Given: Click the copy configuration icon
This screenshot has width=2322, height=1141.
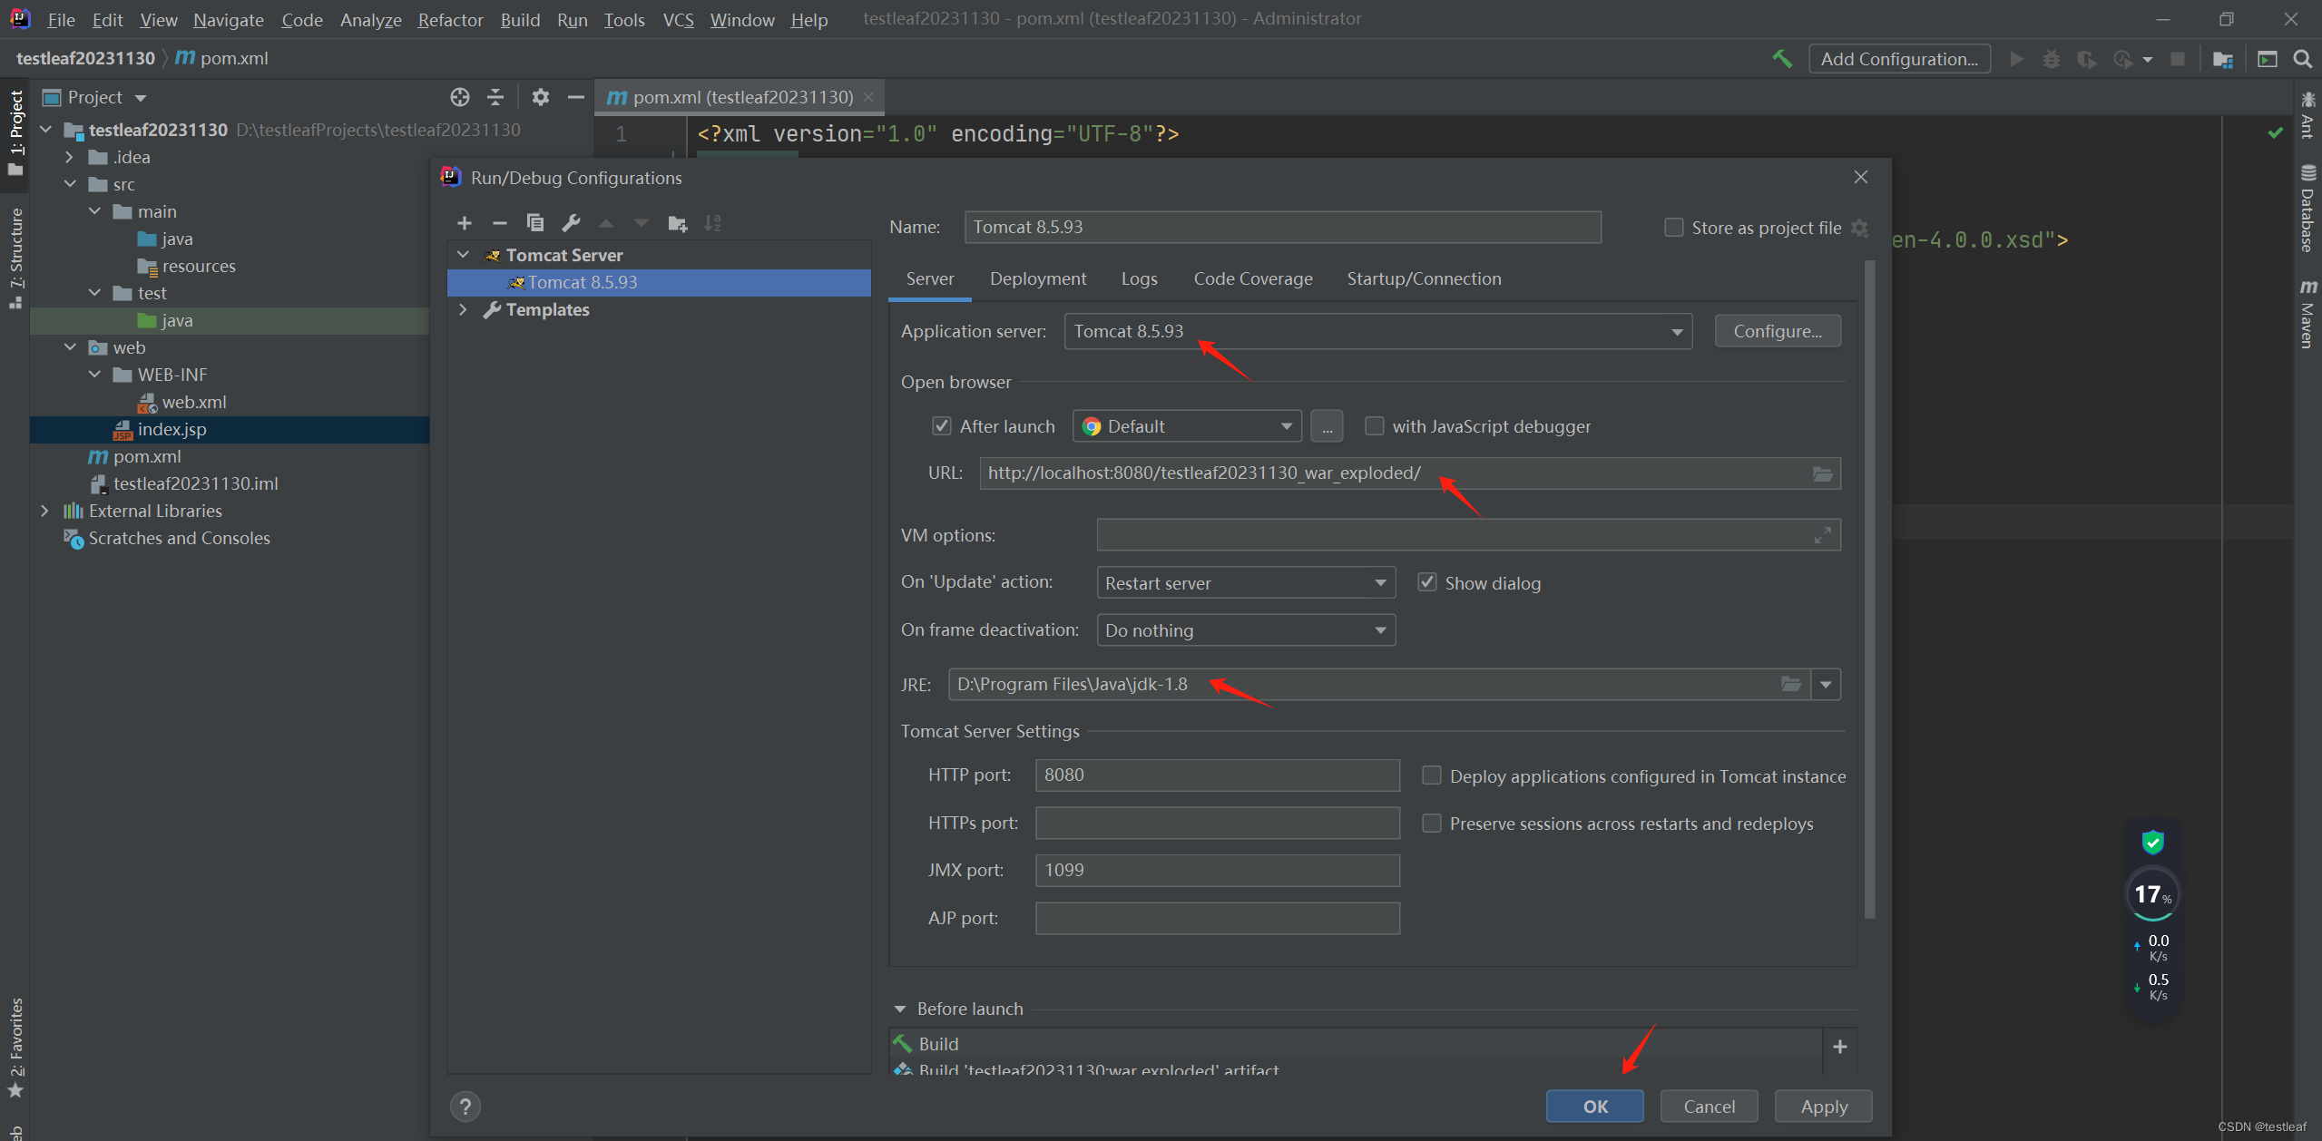Looking at the screenshot, I should 535,223.
